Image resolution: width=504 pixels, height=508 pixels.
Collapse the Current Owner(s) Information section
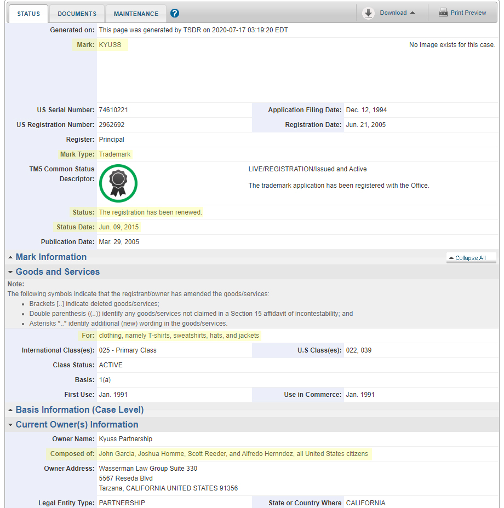pyautogui.click(x=77, y=424)
